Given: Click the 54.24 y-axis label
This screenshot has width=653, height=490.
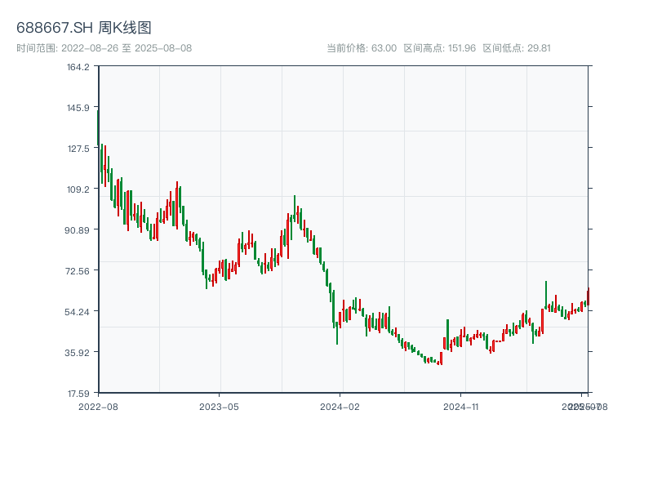Looking at the screenshot, I should tap(78, 311).
